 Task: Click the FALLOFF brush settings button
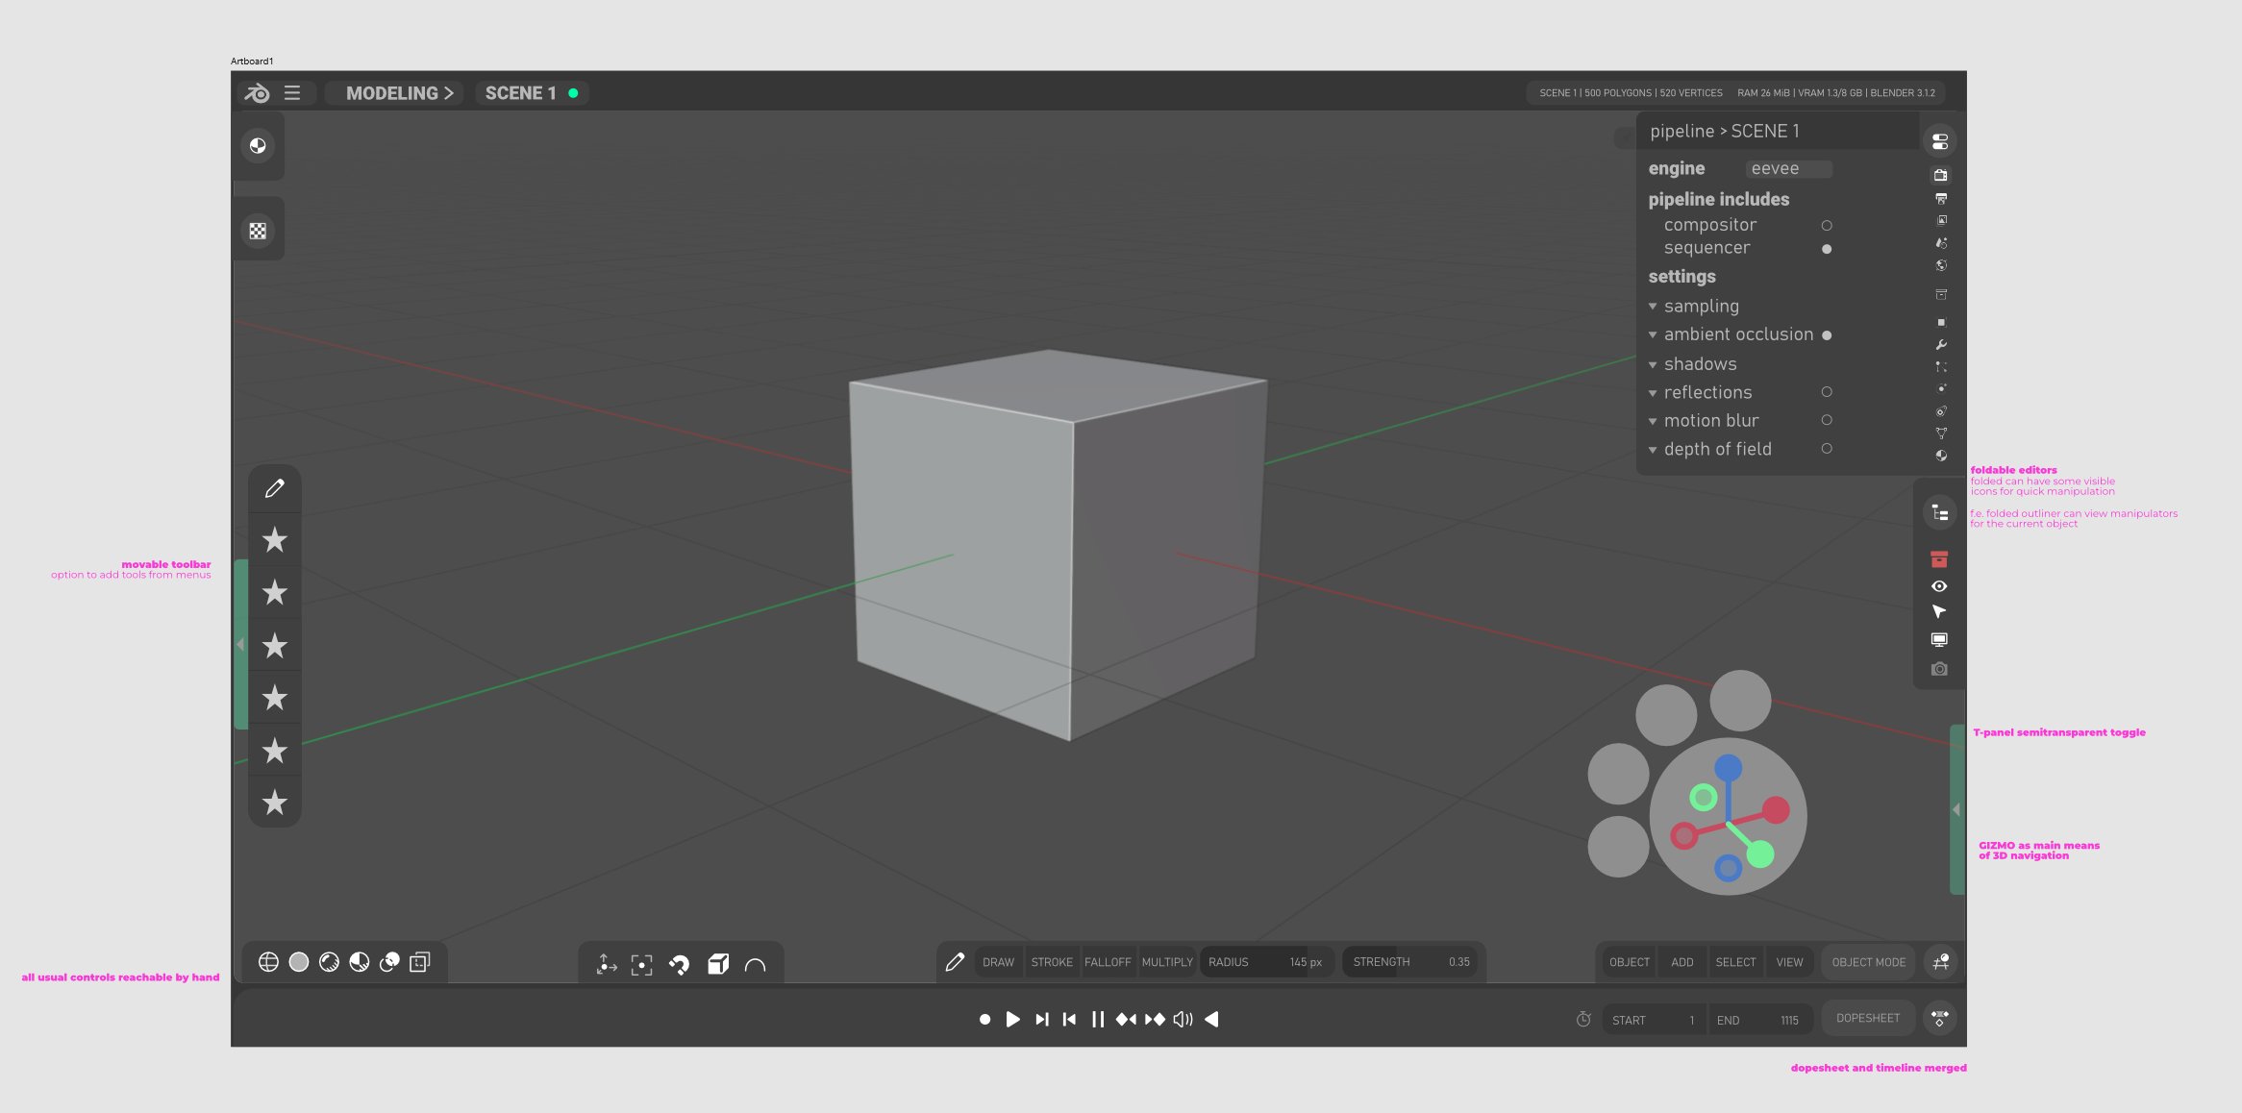click(1108, 962)
